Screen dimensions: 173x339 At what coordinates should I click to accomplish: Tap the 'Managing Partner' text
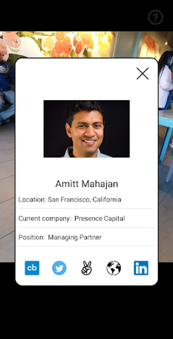(75, 237)
